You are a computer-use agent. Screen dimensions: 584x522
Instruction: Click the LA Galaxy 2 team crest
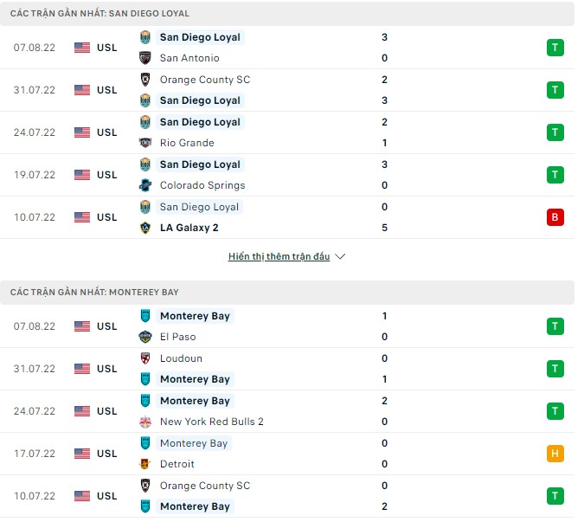[145, 228]
